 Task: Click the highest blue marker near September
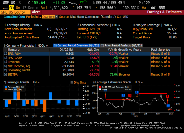[x=137, y=92]
